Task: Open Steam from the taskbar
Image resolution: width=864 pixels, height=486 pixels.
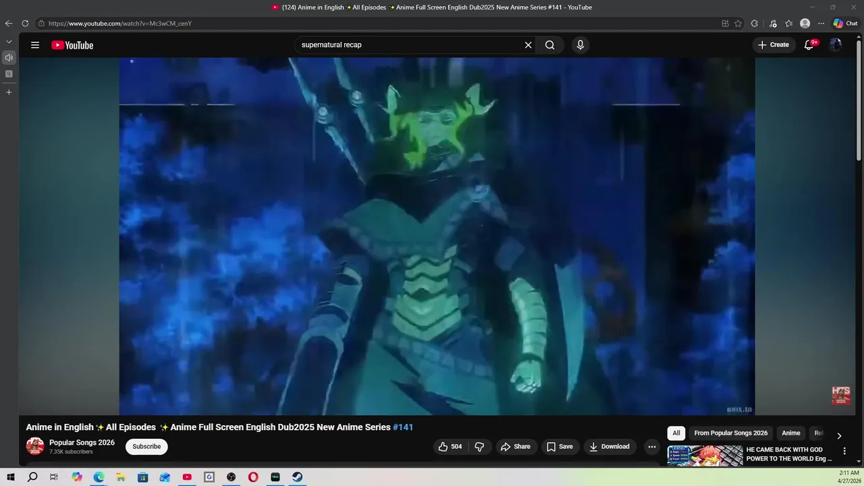Action: 297,477
